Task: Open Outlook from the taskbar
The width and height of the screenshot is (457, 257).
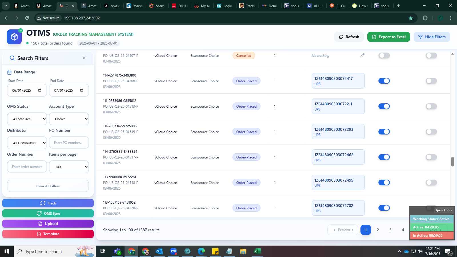Action: click(x=159, y=251)
